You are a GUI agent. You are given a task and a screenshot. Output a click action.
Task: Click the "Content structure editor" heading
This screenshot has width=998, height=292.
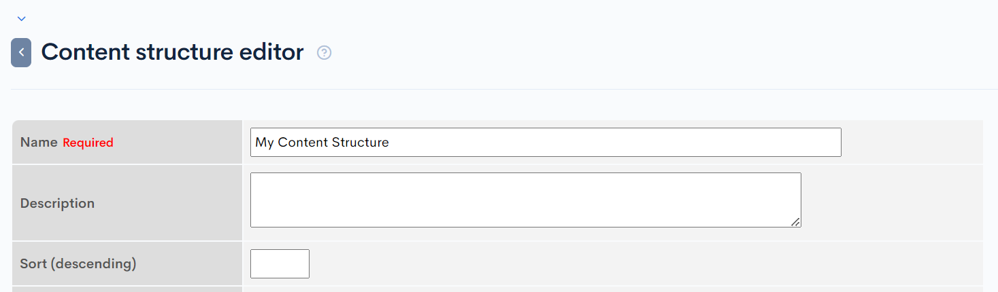[172, 52]
